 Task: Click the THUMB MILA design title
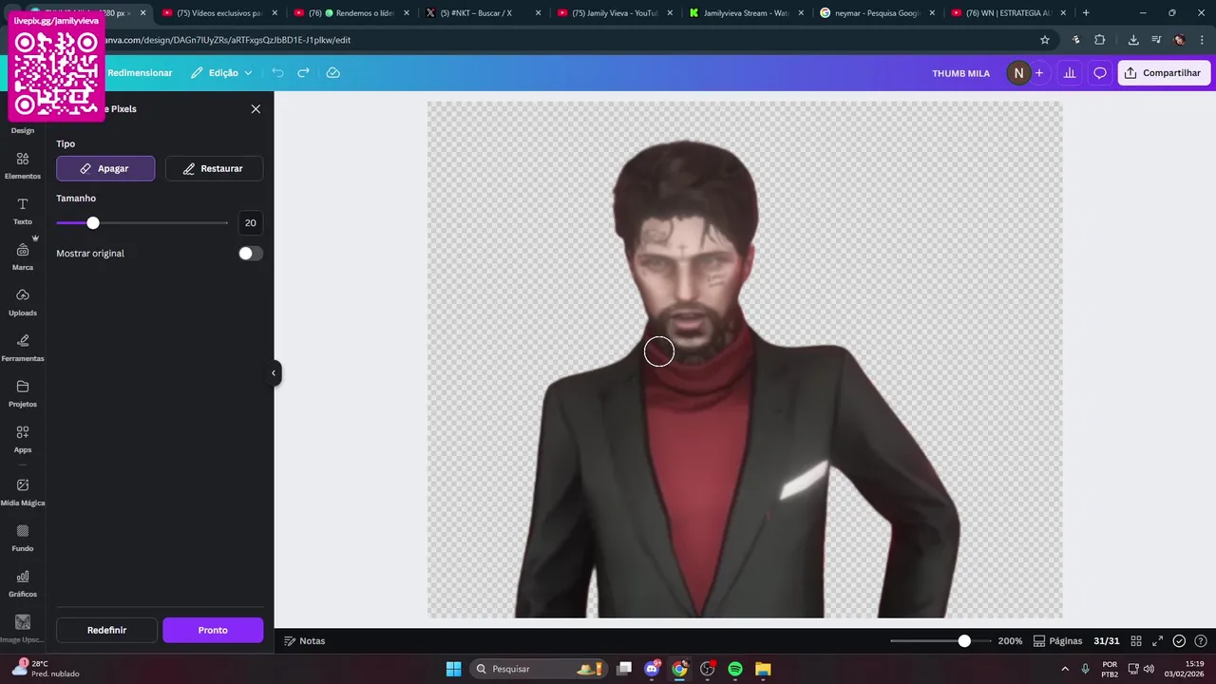[x=960, y=73]
